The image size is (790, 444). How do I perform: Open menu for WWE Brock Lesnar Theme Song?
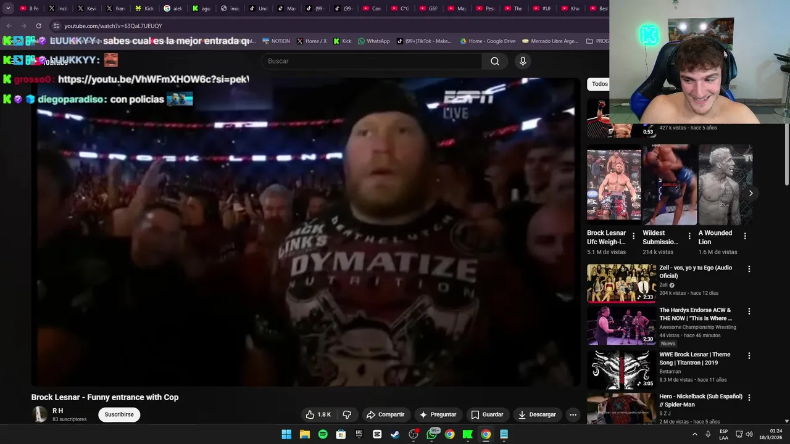[749, 356]
